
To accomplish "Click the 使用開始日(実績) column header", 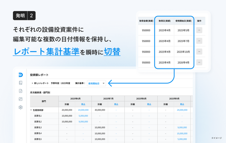I will 183,21.
